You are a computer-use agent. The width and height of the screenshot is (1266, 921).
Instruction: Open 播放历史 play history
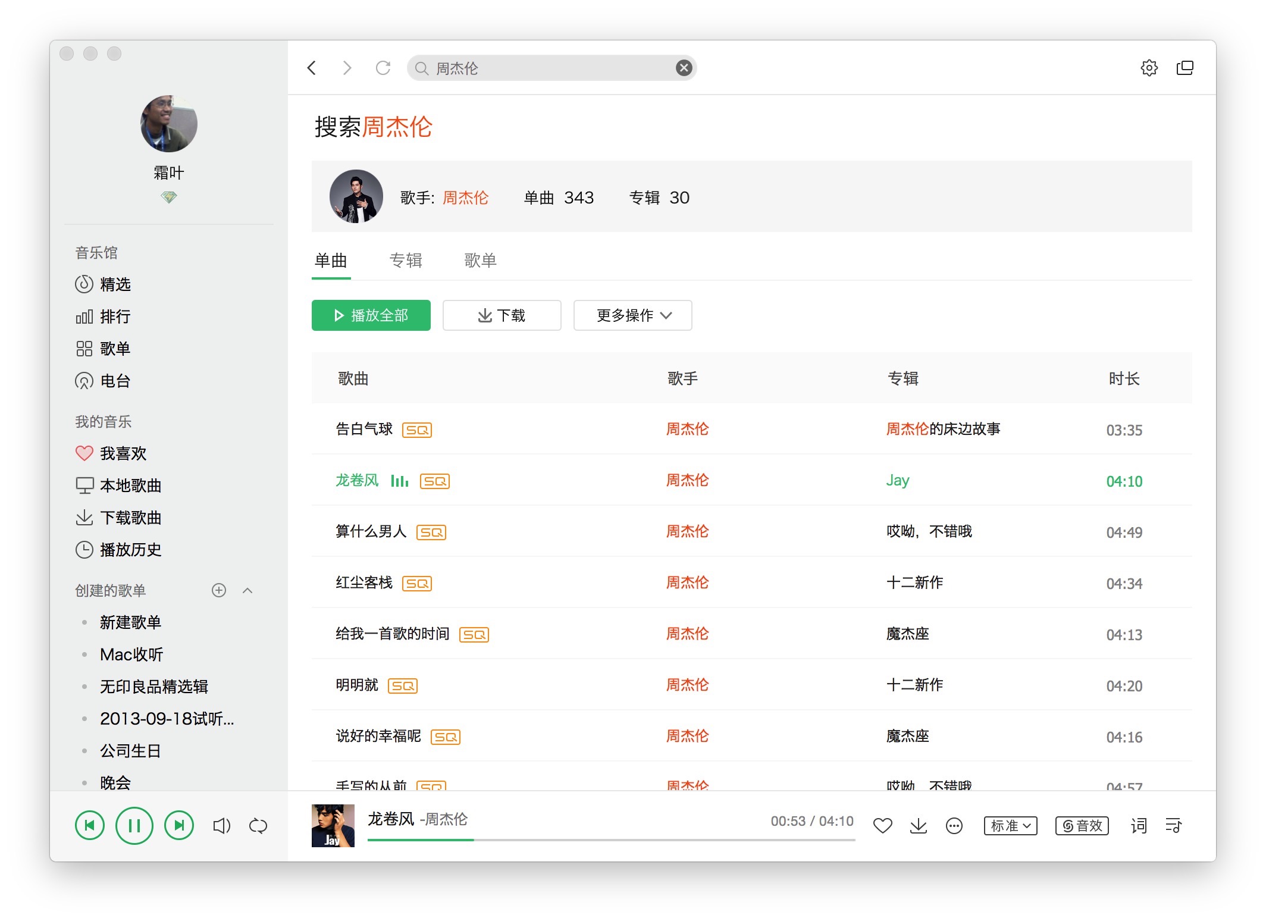point(118,550)
